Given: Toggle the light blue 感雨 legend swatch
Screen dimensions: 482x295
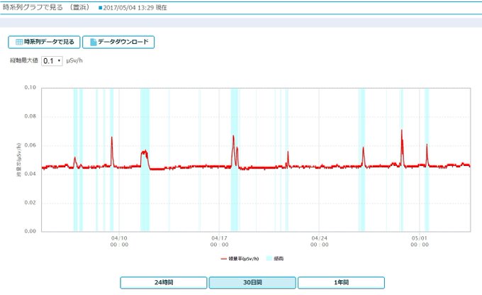Looking at the screenshot, I should click(x=269, y=259).
